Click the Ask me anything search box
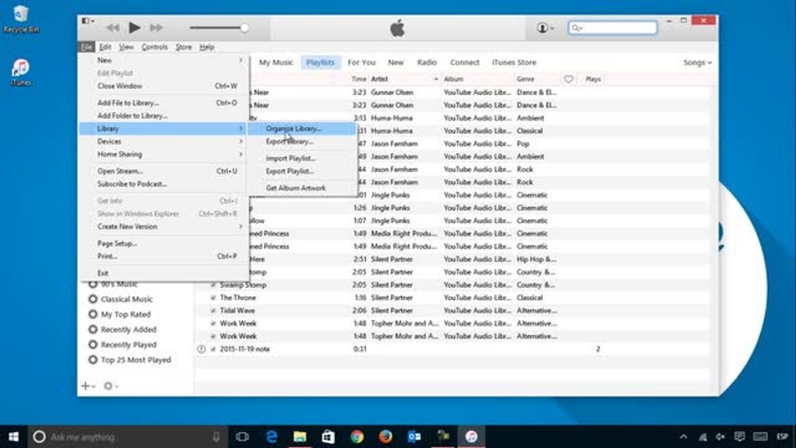 click(x=127, y=437)
